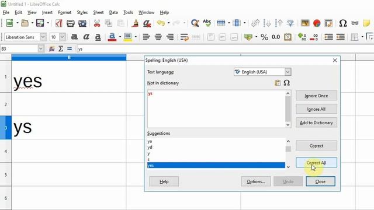Run the Abc spelling check tool
Image resolution: width=374 pixels, height=210 pixels.
207,23
